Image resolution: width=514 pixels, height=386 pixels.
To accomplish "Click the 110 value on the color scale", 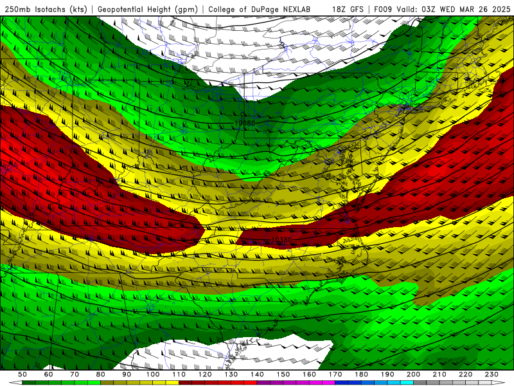I will click(179, 374).
